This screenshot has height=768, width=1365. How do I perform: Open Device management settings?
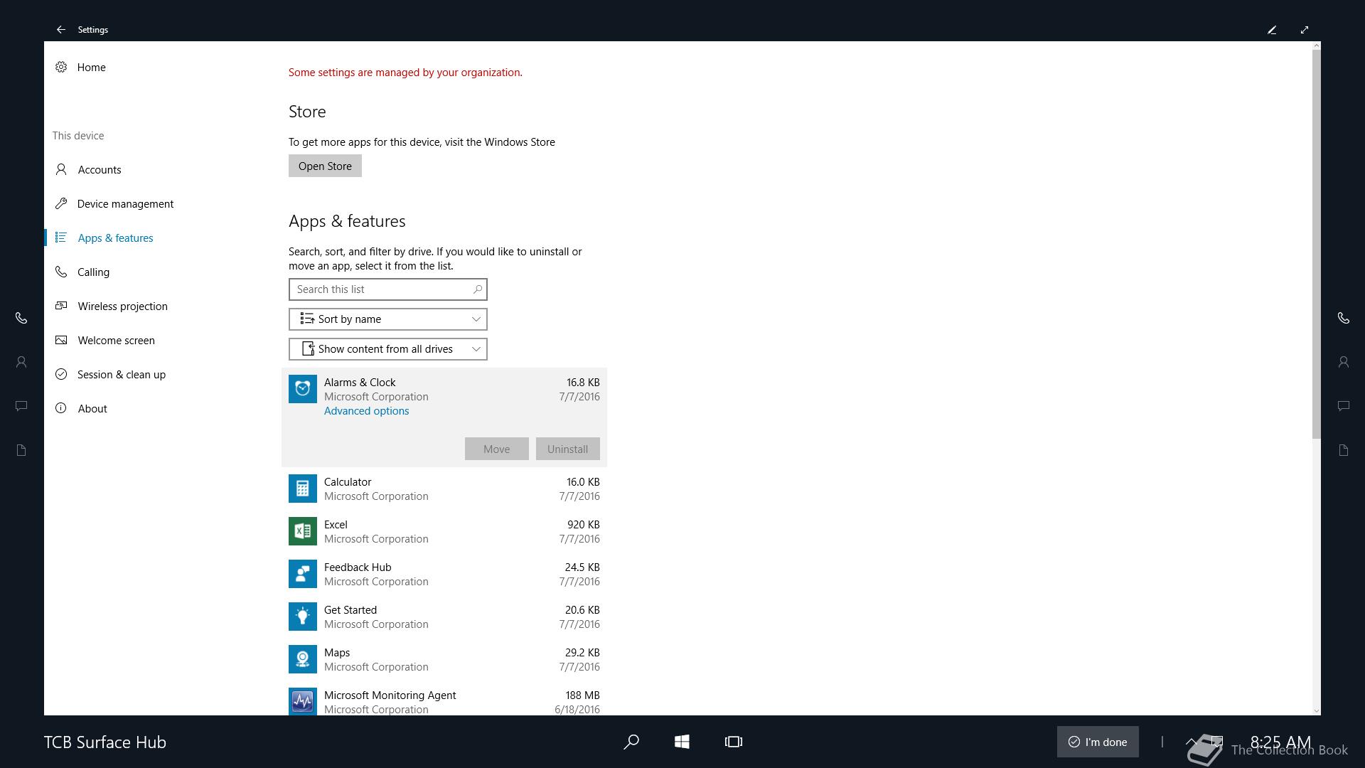point(125,203)
